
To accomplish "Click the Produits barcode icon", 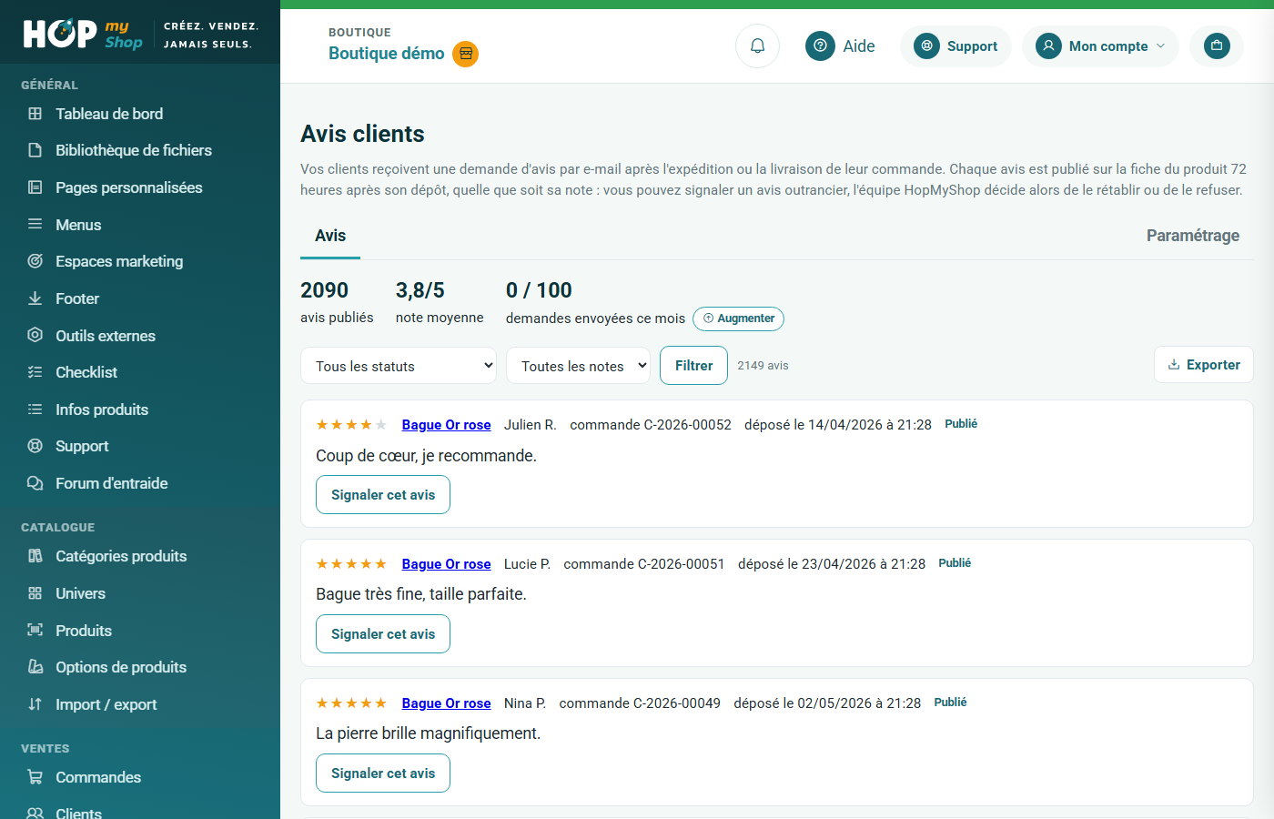I will 35,630.
